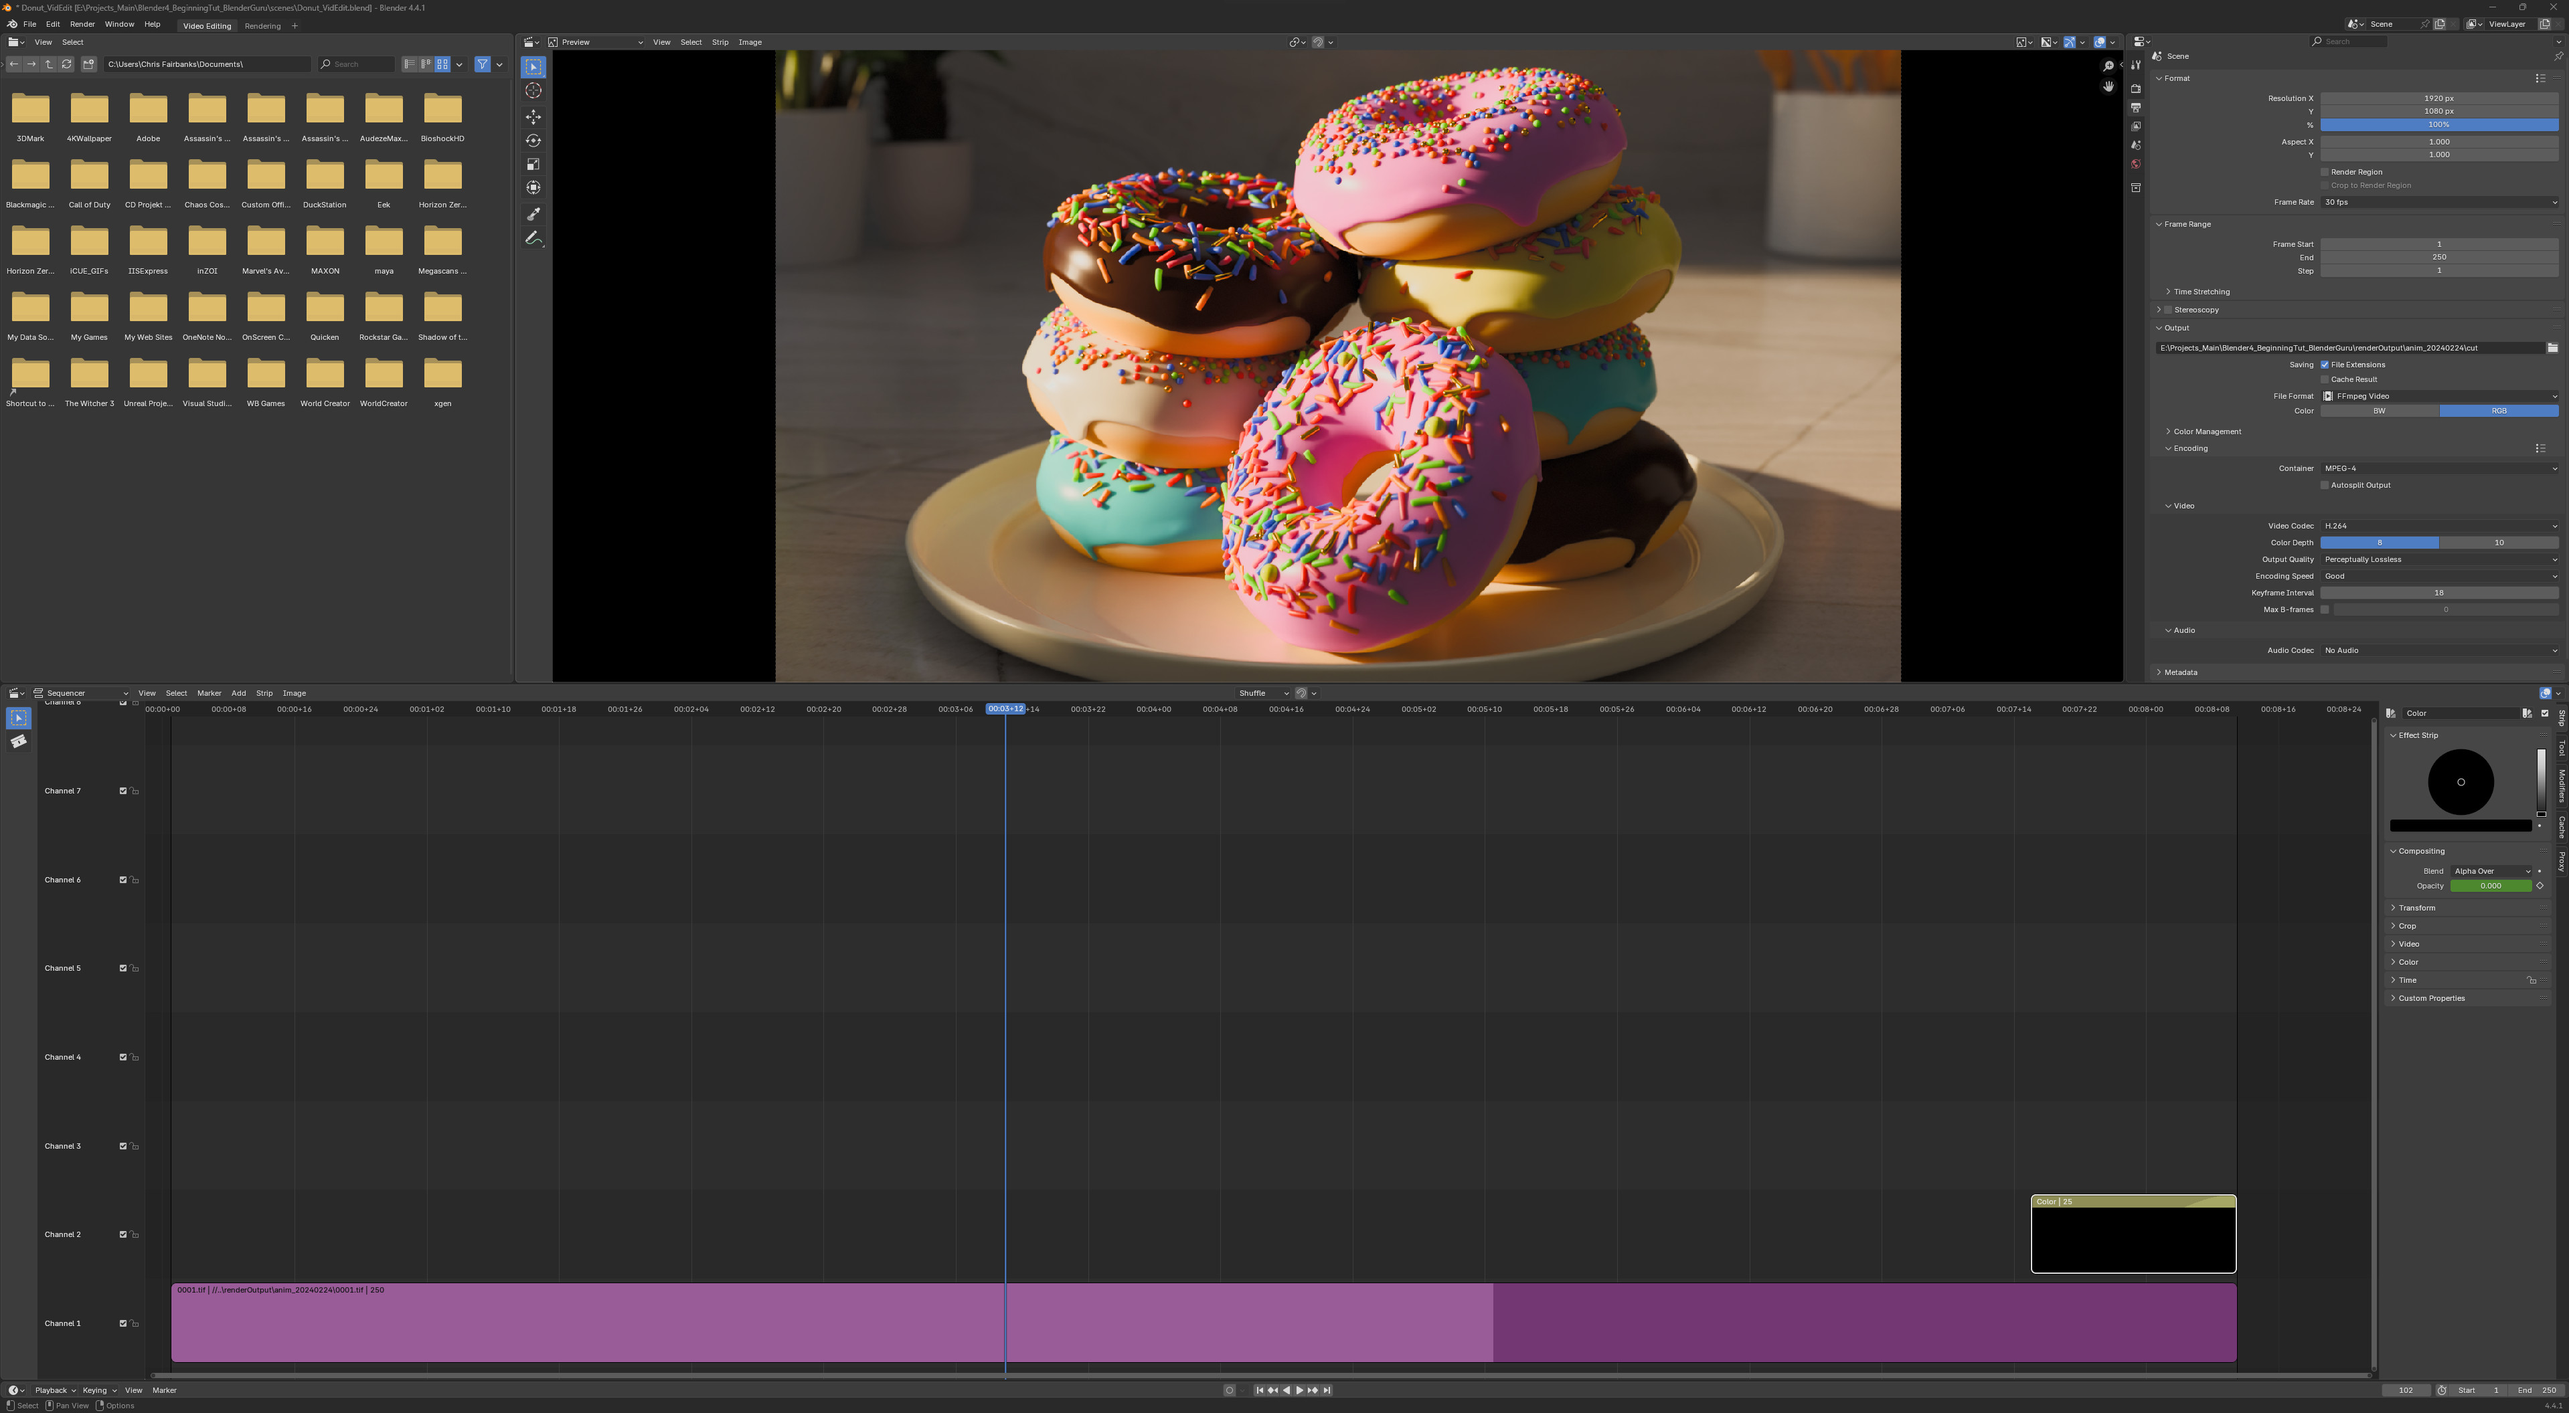Toggle Max B-frames checkbox
This screenshot has height=1413, width=2569.
[x=2325, y=610]
